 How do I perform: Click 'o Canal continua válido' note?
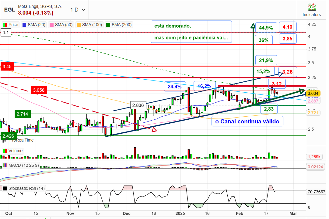coord(247,121)
